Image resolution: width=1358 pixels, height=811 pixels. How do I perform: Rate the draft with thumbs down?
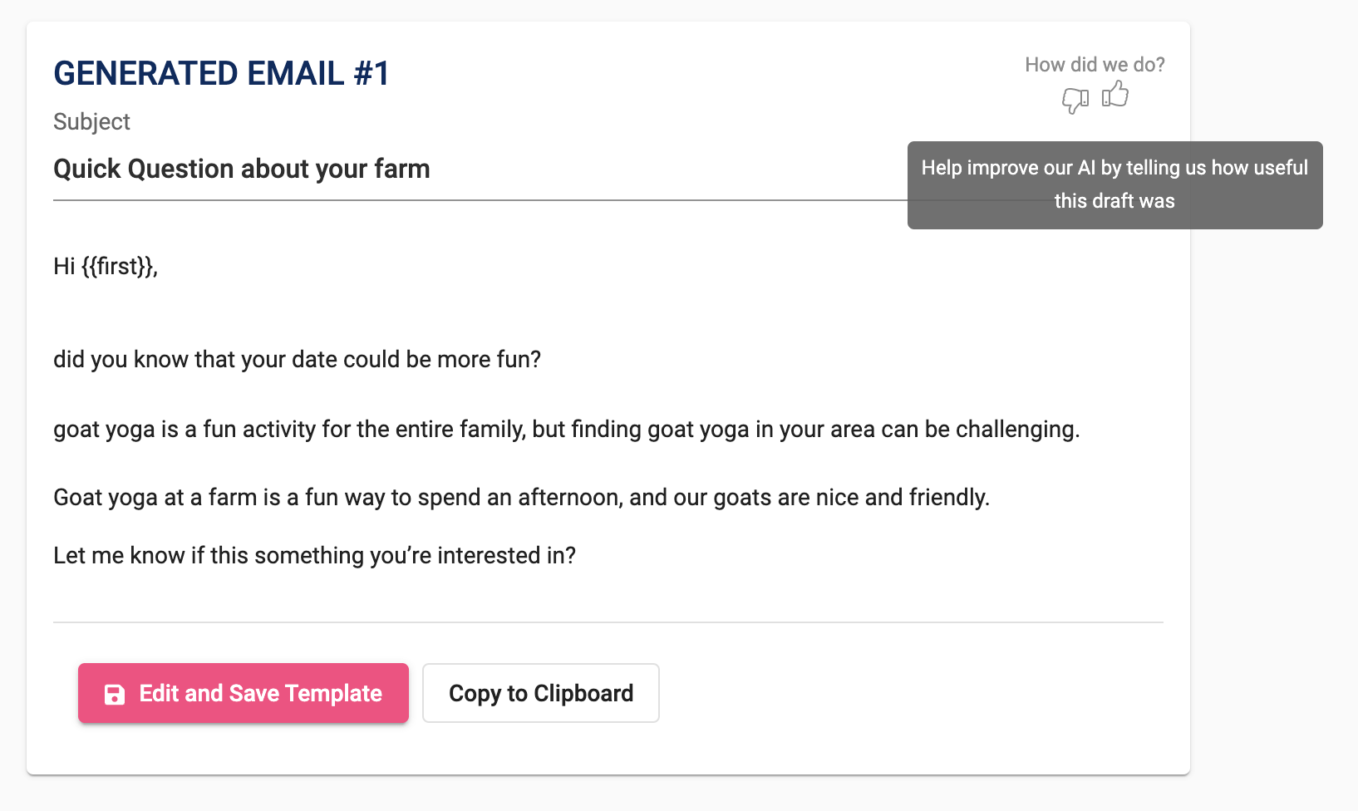[1075, 101]
